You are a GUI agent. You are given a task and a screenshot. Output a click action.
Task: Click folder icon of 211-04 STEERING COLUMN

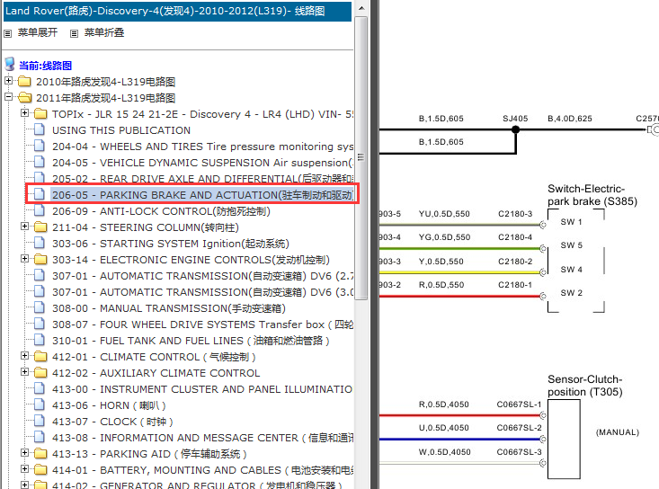pos(40,227)
